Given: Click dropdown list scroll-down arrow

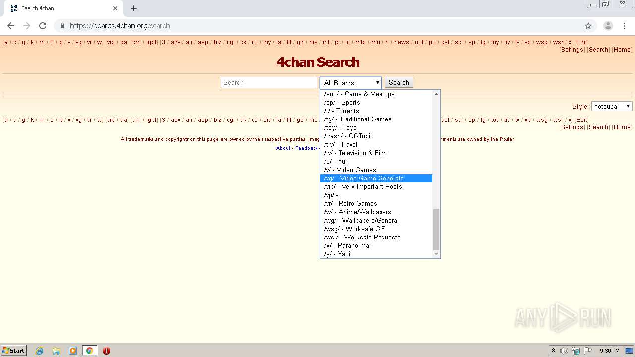Looking at the screenshot, I should coord(436,254).
